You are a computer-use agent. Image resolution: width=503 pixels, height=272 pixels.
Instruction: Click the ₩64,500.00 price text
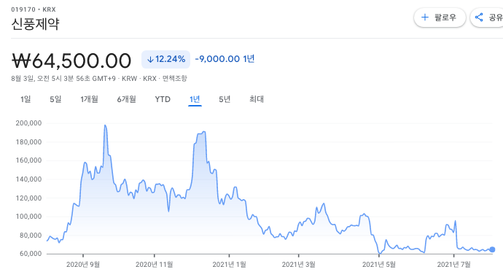click(71, 61)
